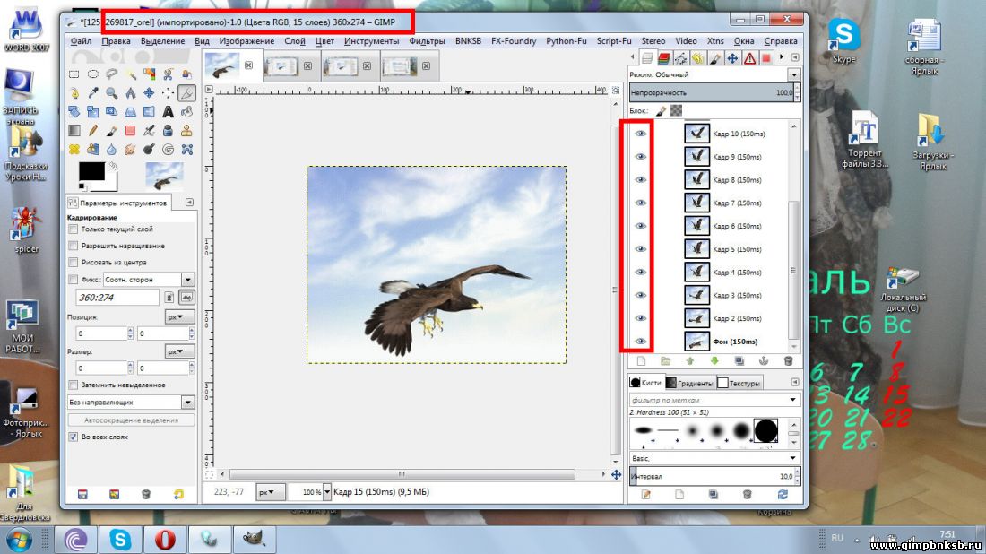The height and width of the screenshot is (554, 986).
Task: Choose the Eraser tool
Action: 130,131
